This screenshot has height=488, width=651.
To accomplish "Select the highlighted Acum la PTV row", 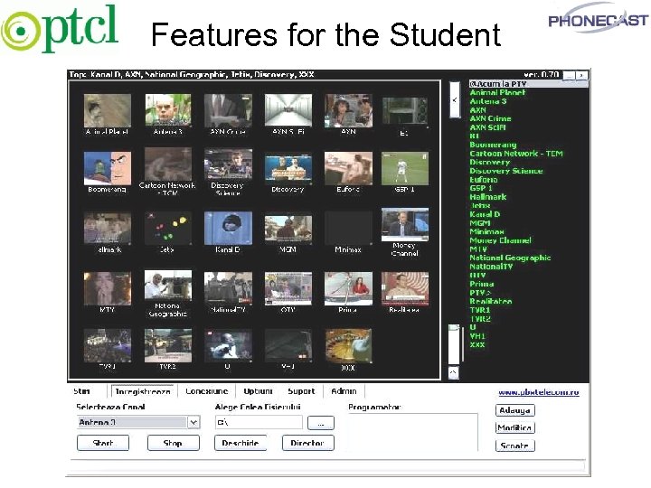I will 529,84.
